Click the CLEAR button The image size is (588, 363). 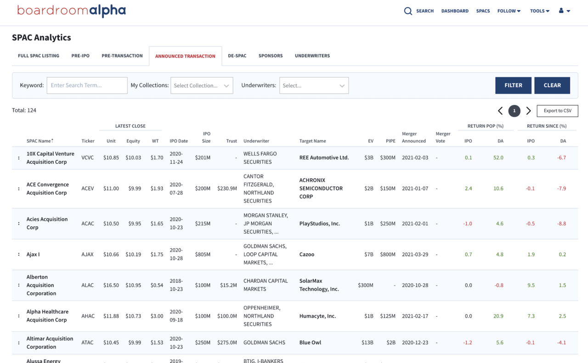coord(552,85)
